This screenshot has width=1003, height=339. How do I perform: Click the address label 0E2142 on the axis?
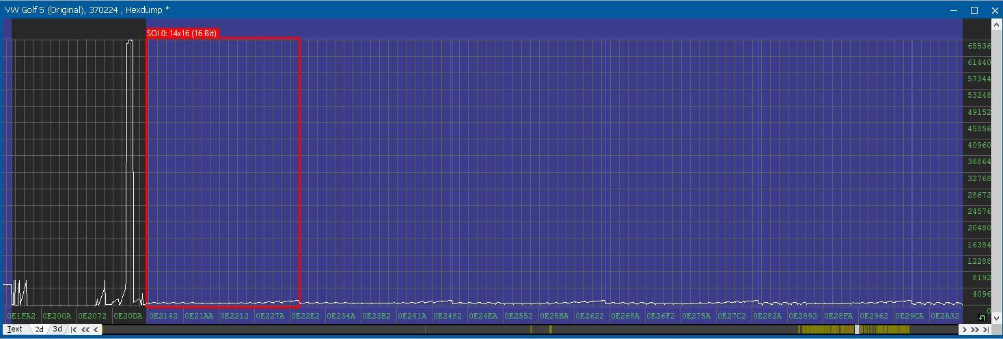point(163,316)
